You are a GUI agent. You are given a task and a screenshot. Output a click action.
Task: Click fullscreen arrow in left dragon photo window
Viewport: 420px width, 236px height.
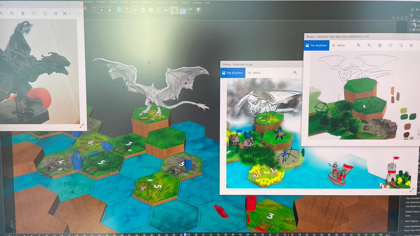click(x=82, y=126)
